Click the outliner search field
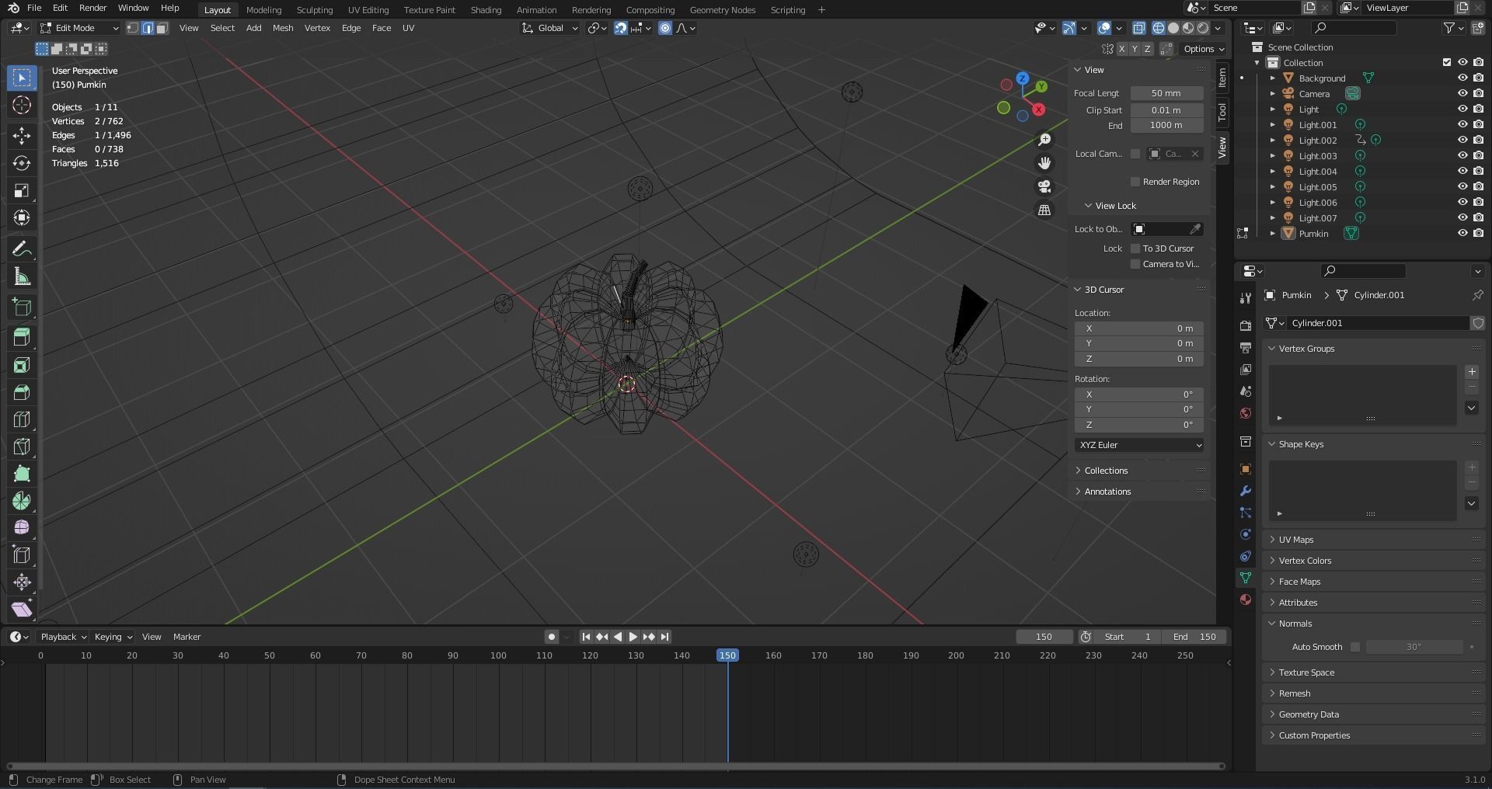This screenshot has height=789, width=1492. [x=1353, y=28]
